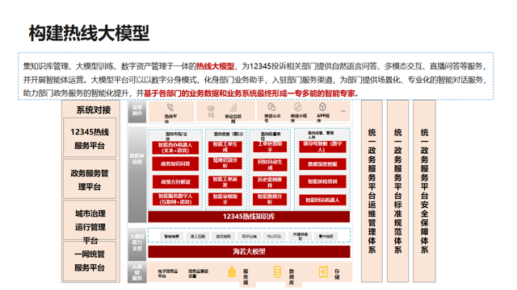Image resolution: width=517 pixels, height=290 pixels.
Task: Click the hotline phone handset icon
Action: pos(170,107)
